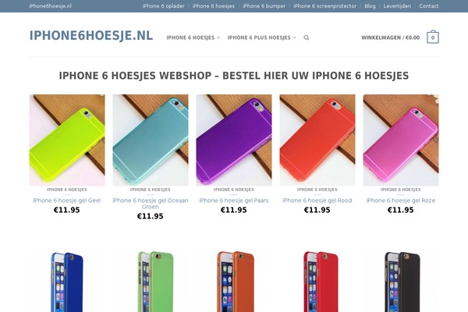Expand the iPhone 6 Hoesjes dropdown menu
The image size is (468, 312).
[193, 37]
